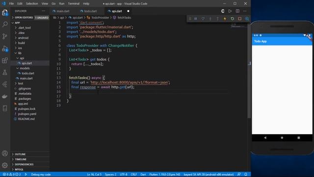Restart the debug session
314x177 pixels.
[x=232, y=19]
